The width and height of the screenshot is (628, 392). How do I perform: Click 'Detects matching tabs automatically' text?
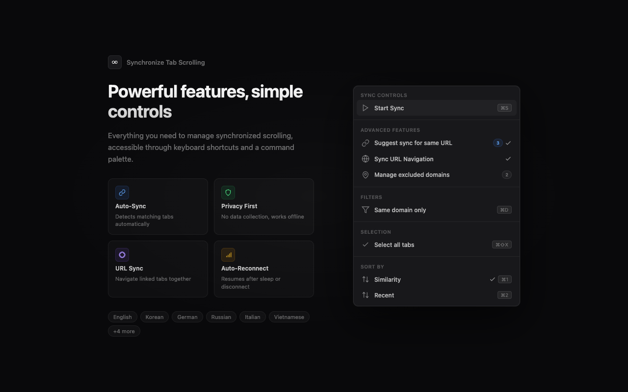(144, 220)
